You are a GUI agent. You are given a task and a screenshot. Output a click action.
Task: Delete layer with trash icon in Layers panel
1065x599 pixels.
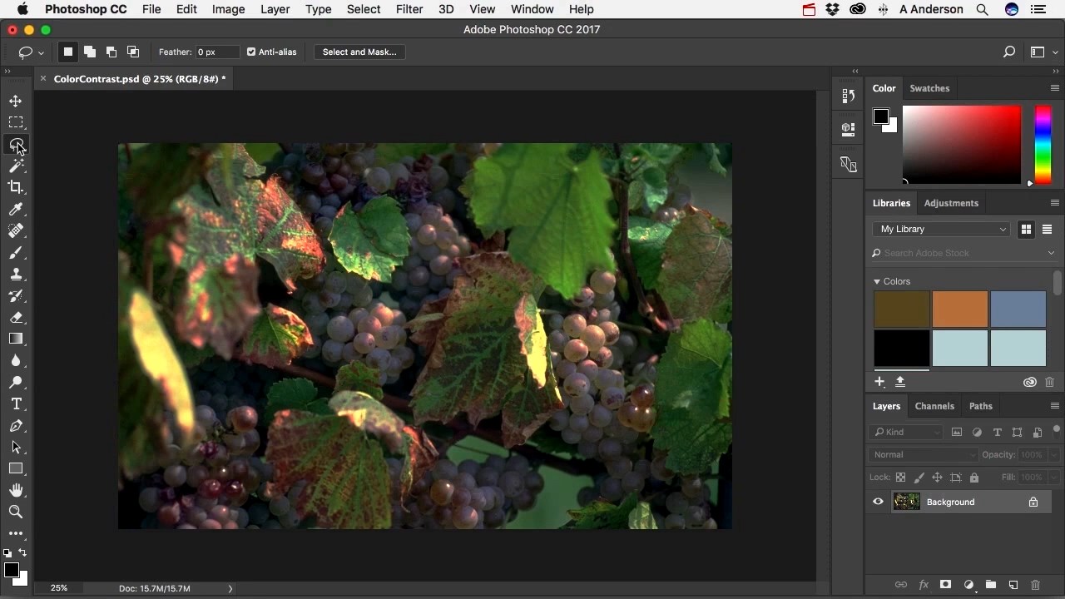click(1036, 585)
